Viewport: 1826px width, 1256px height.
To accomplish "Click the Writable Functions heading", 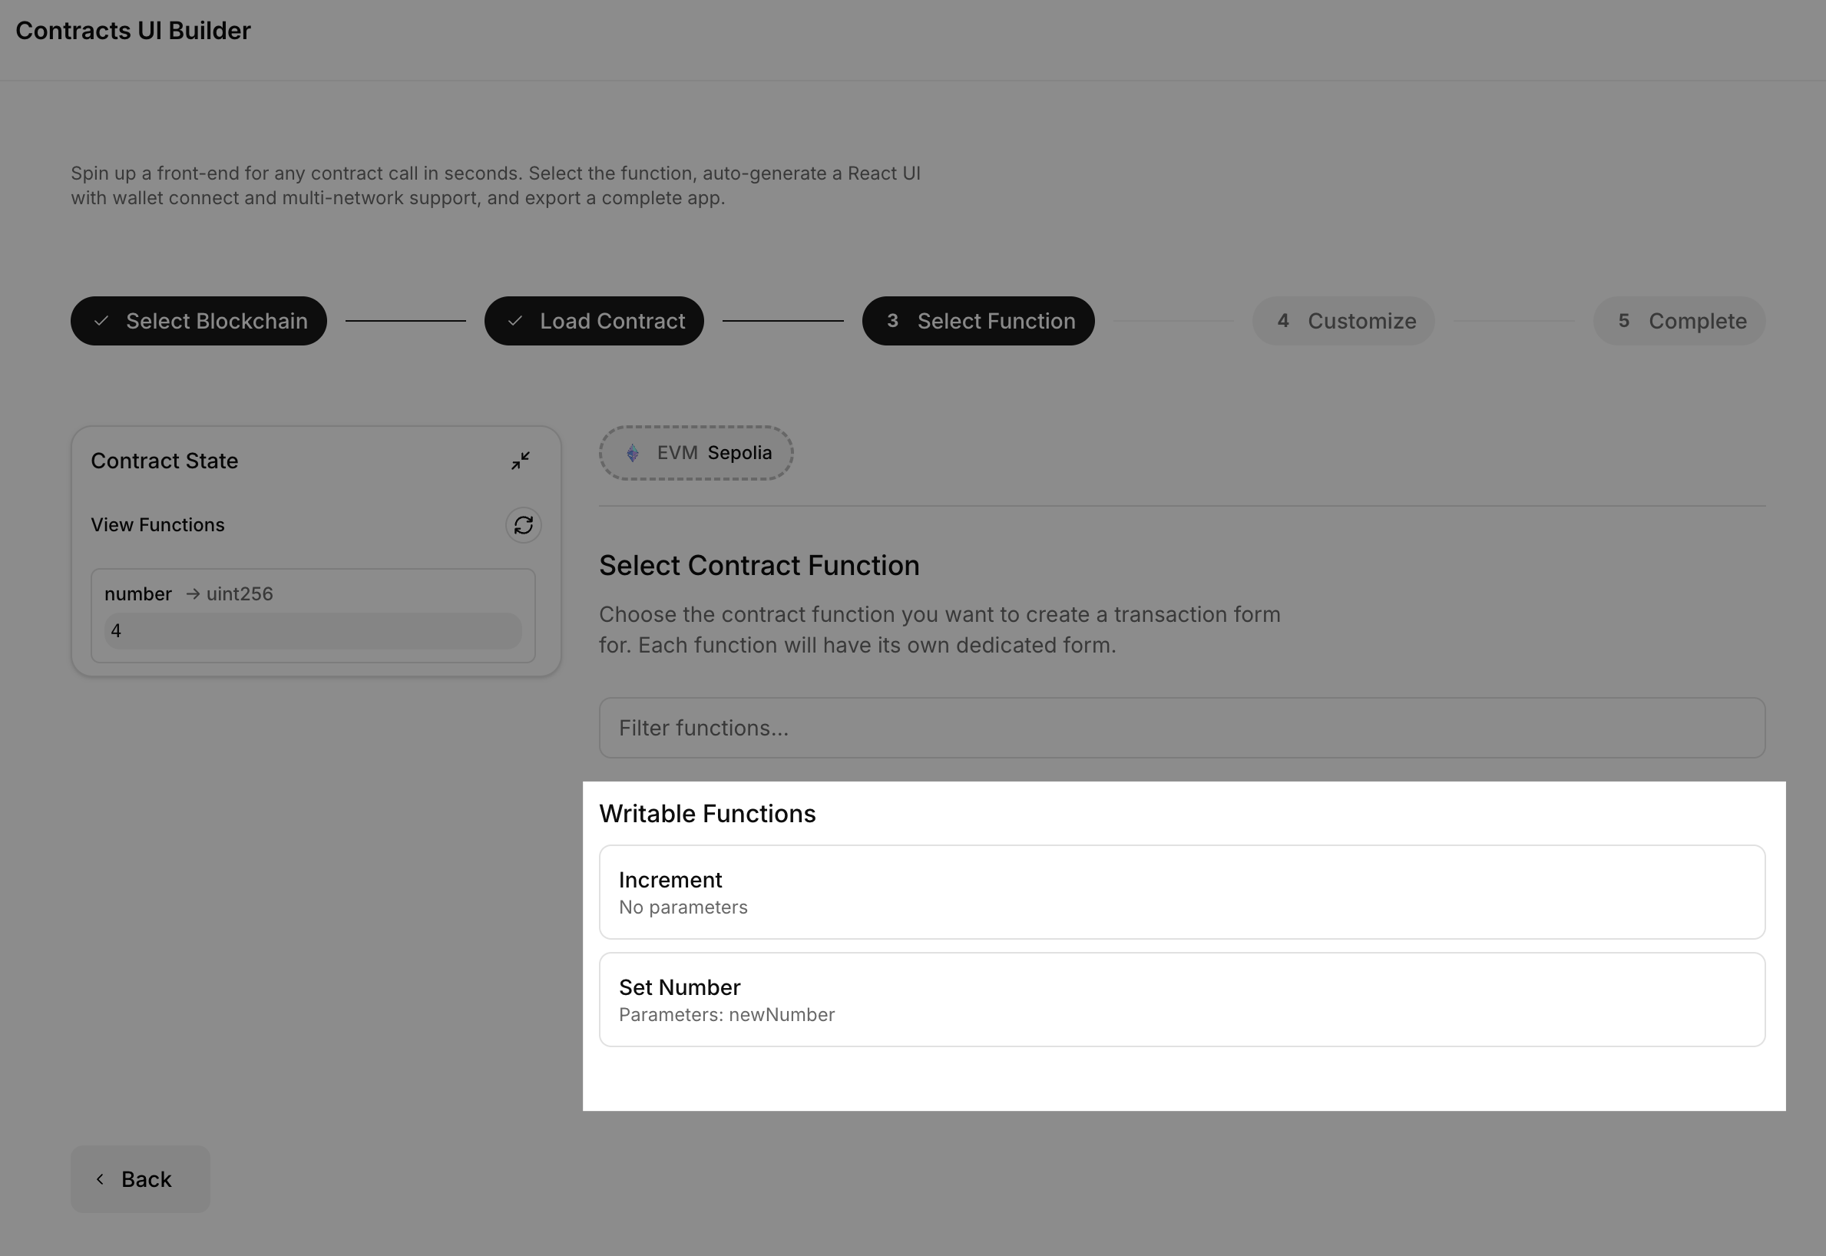I will point(707,814).
